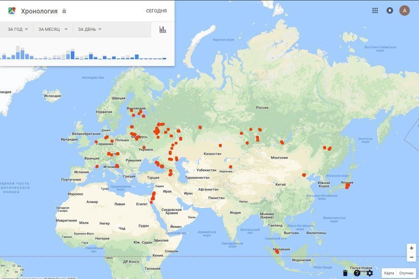Switch map view to Карта
Viewport: 419px width, 279px height.
pos(389,273)
